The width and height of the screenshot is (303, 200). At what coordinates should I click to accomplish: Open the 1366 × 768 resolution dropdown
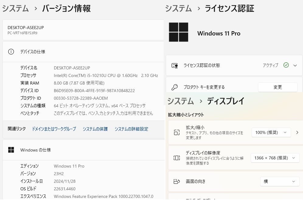pyautogui.click(x=275, y=158)
